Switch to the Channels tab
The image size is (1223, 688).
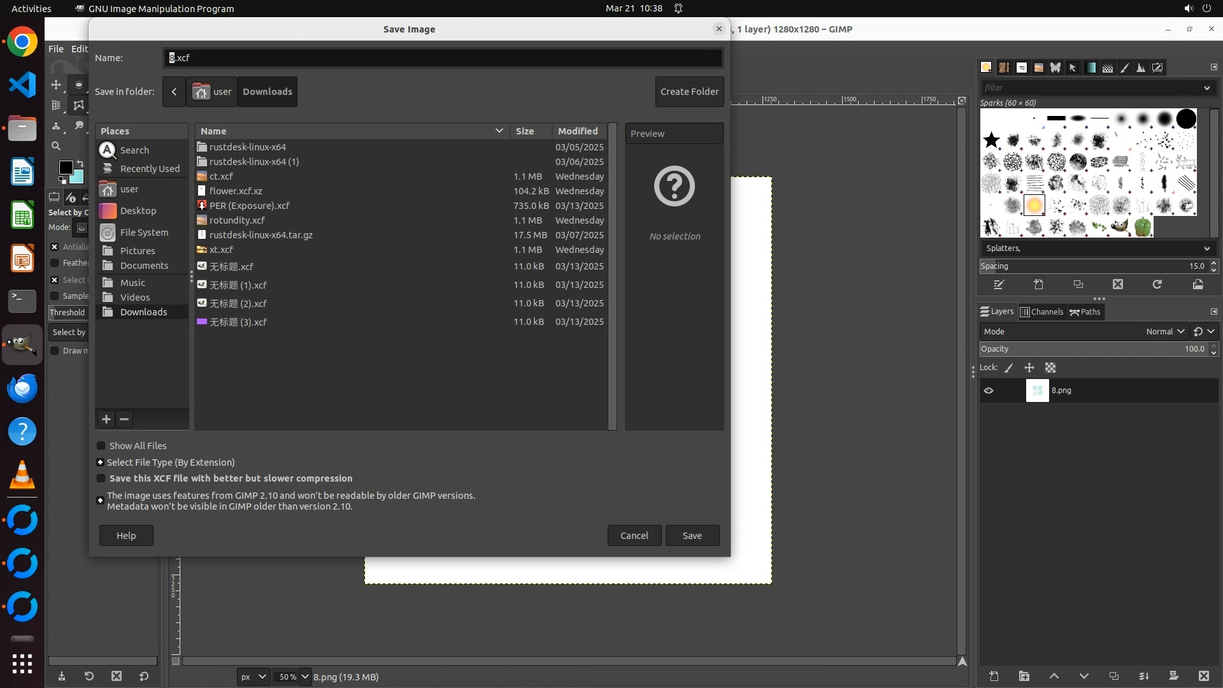[1042, 312]
